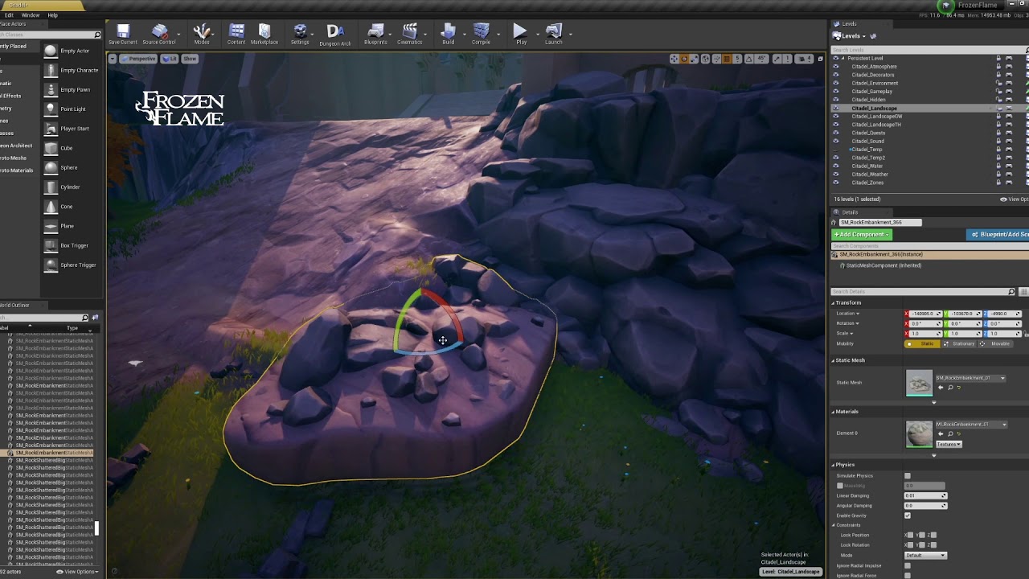The height and width of the screenshot is (579, 1029).
Task: Open the SM_RockEmbankment_01 static mesh dropdown
Action: [x=970, y=378]
